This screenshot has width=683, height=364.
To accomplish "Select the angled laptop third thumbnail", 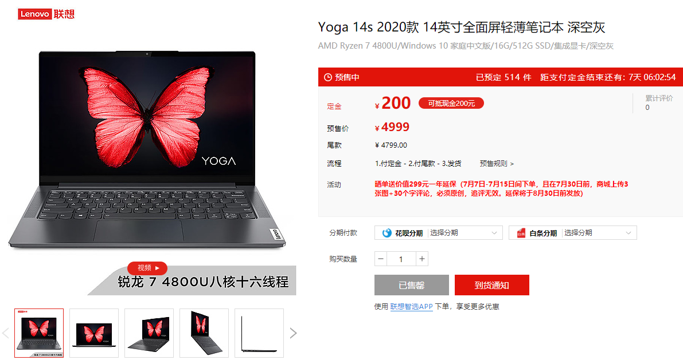I will point(149,333).
